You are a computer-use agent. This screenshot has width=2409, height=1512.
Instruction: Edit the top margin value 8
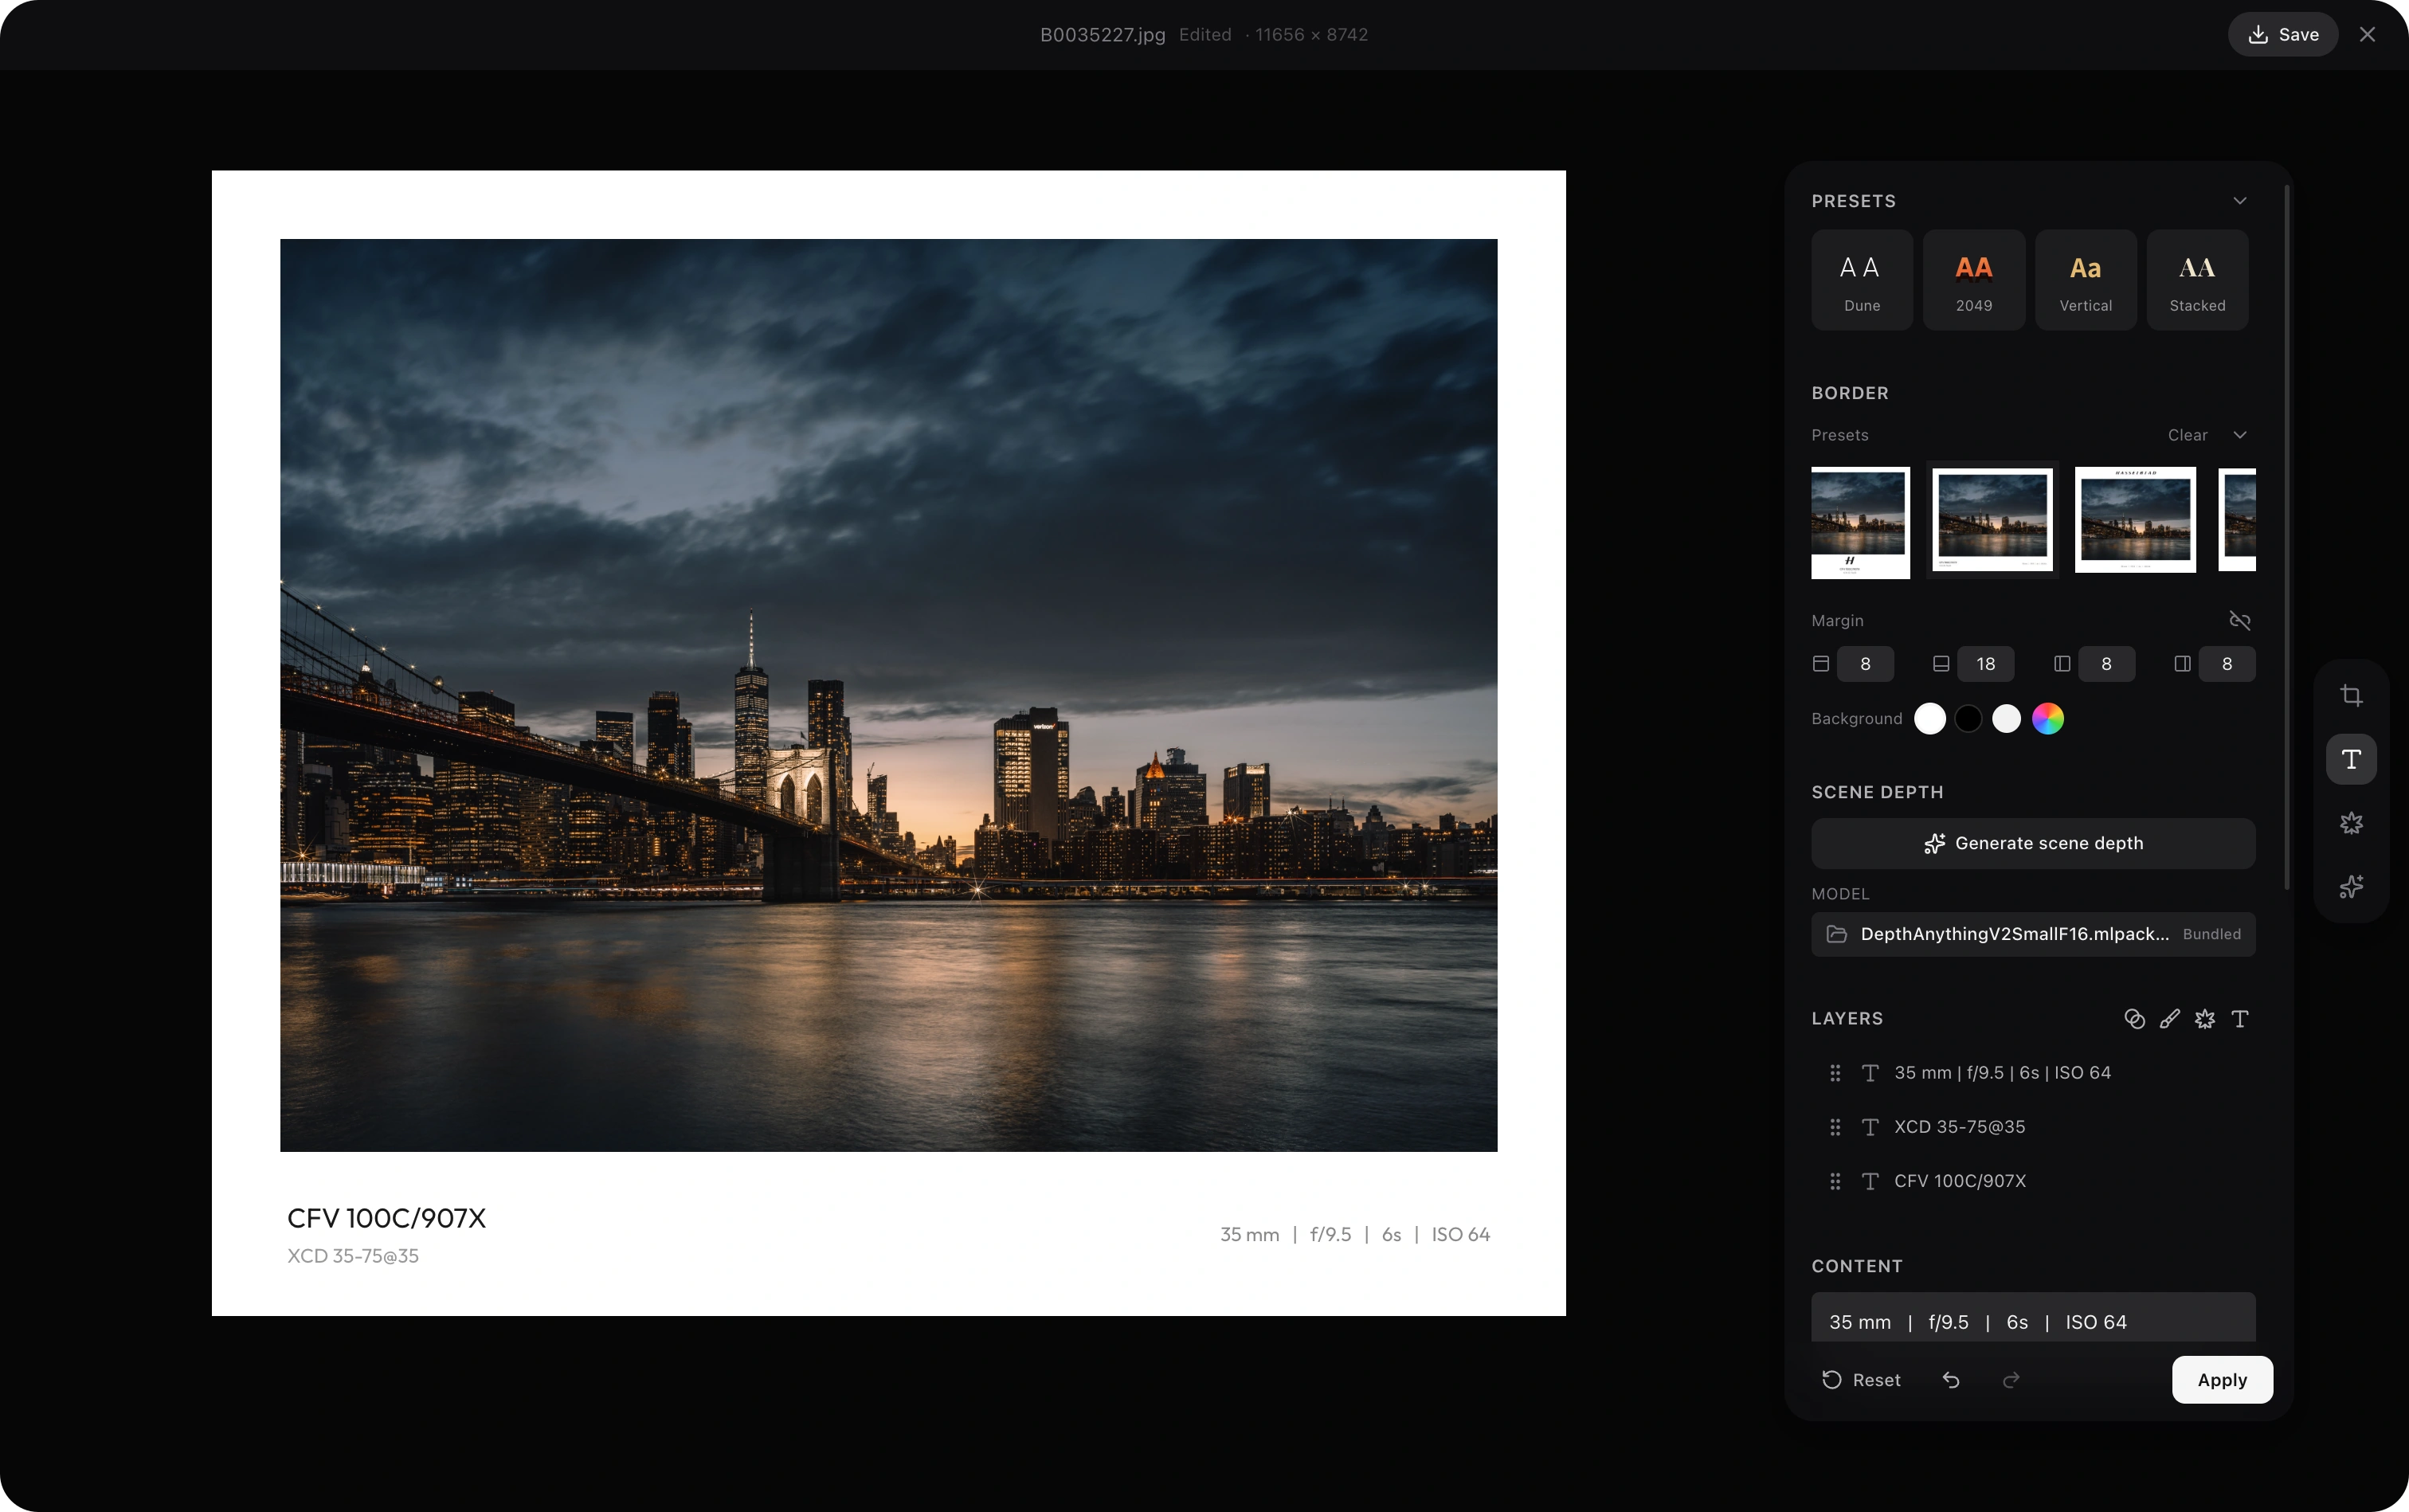pyautogui.click(x=1865, y=664)
